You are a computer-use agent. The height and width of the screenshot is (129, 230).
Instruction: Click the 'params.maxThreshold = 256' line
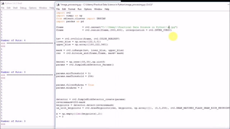coord(75,76)
